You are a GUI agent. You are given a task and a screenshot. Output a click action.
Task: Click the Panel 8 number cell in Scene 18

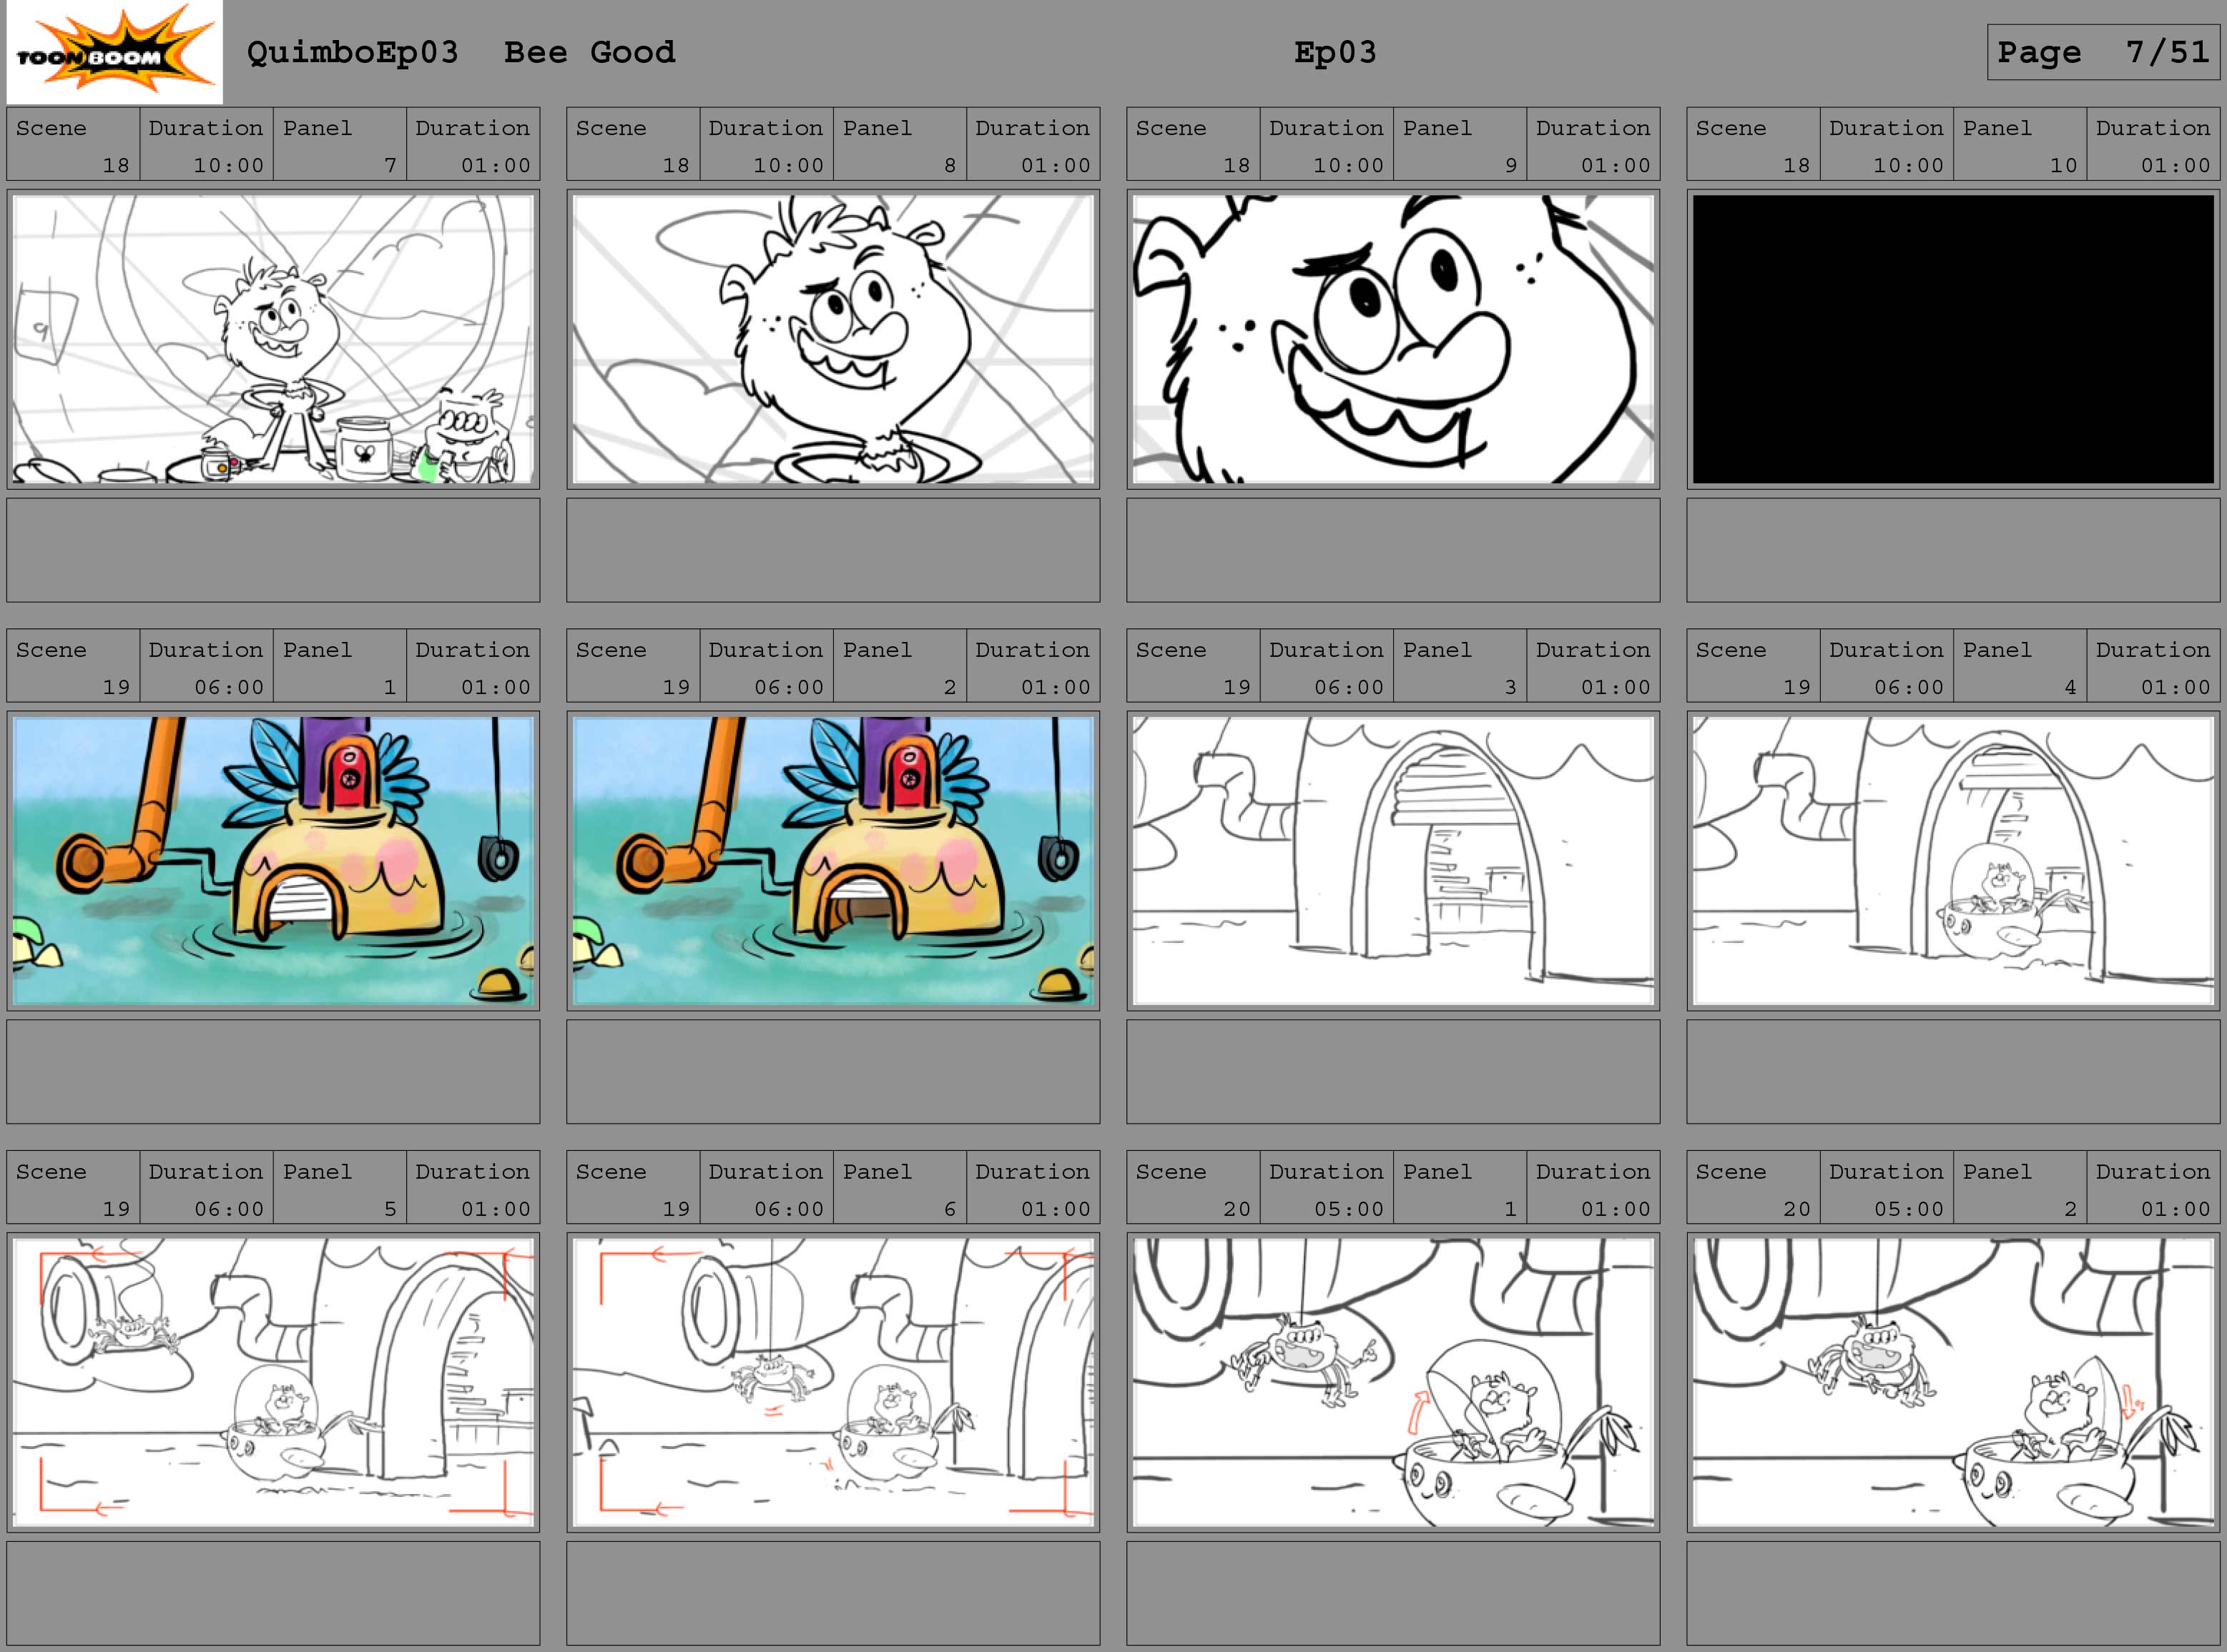900,144
